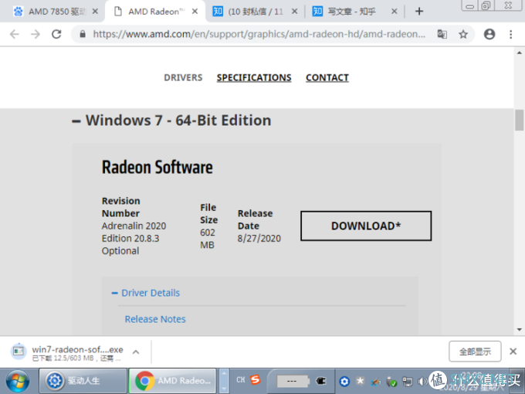The width and height of the screenshot is (525, 394).
Task: Select the Chrome AMD Radeon taskbar button
Action: 172,381
